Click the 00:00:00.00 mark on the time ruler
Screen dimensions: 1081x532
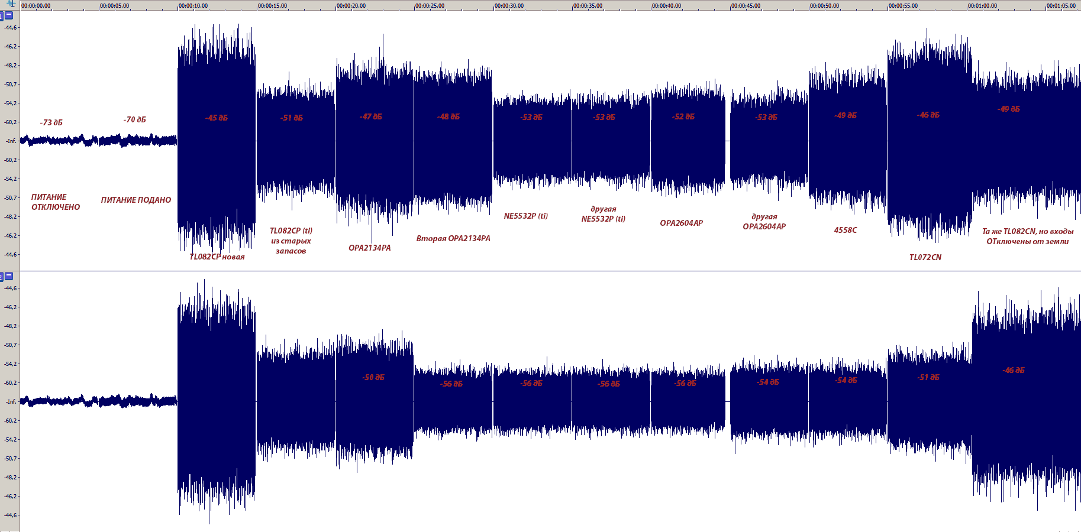(x=36, y=6)
